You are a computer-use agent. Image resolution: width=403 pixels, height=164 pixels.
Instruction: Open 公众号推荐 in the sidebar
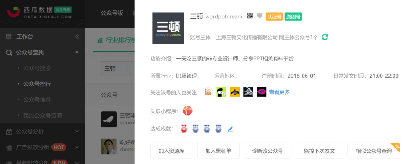pos(37,100)
